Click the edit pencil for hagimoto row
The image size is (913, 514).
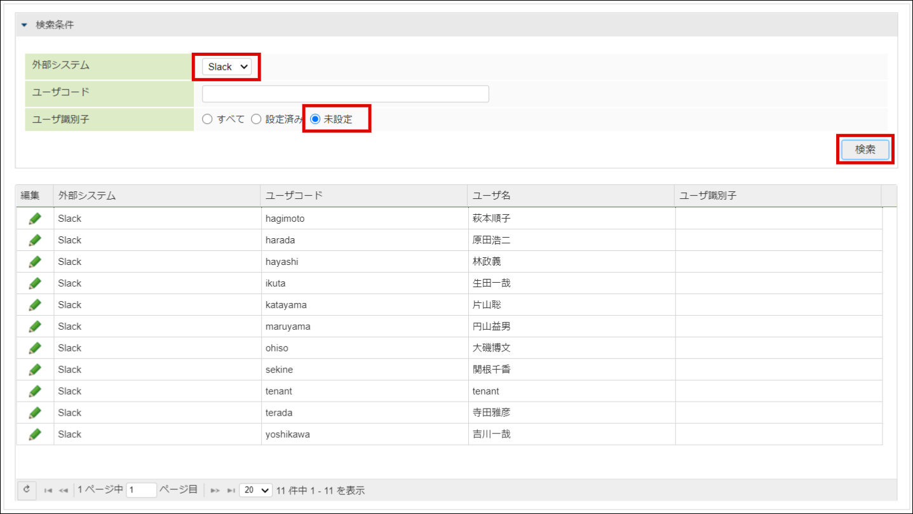coord(35,219)
